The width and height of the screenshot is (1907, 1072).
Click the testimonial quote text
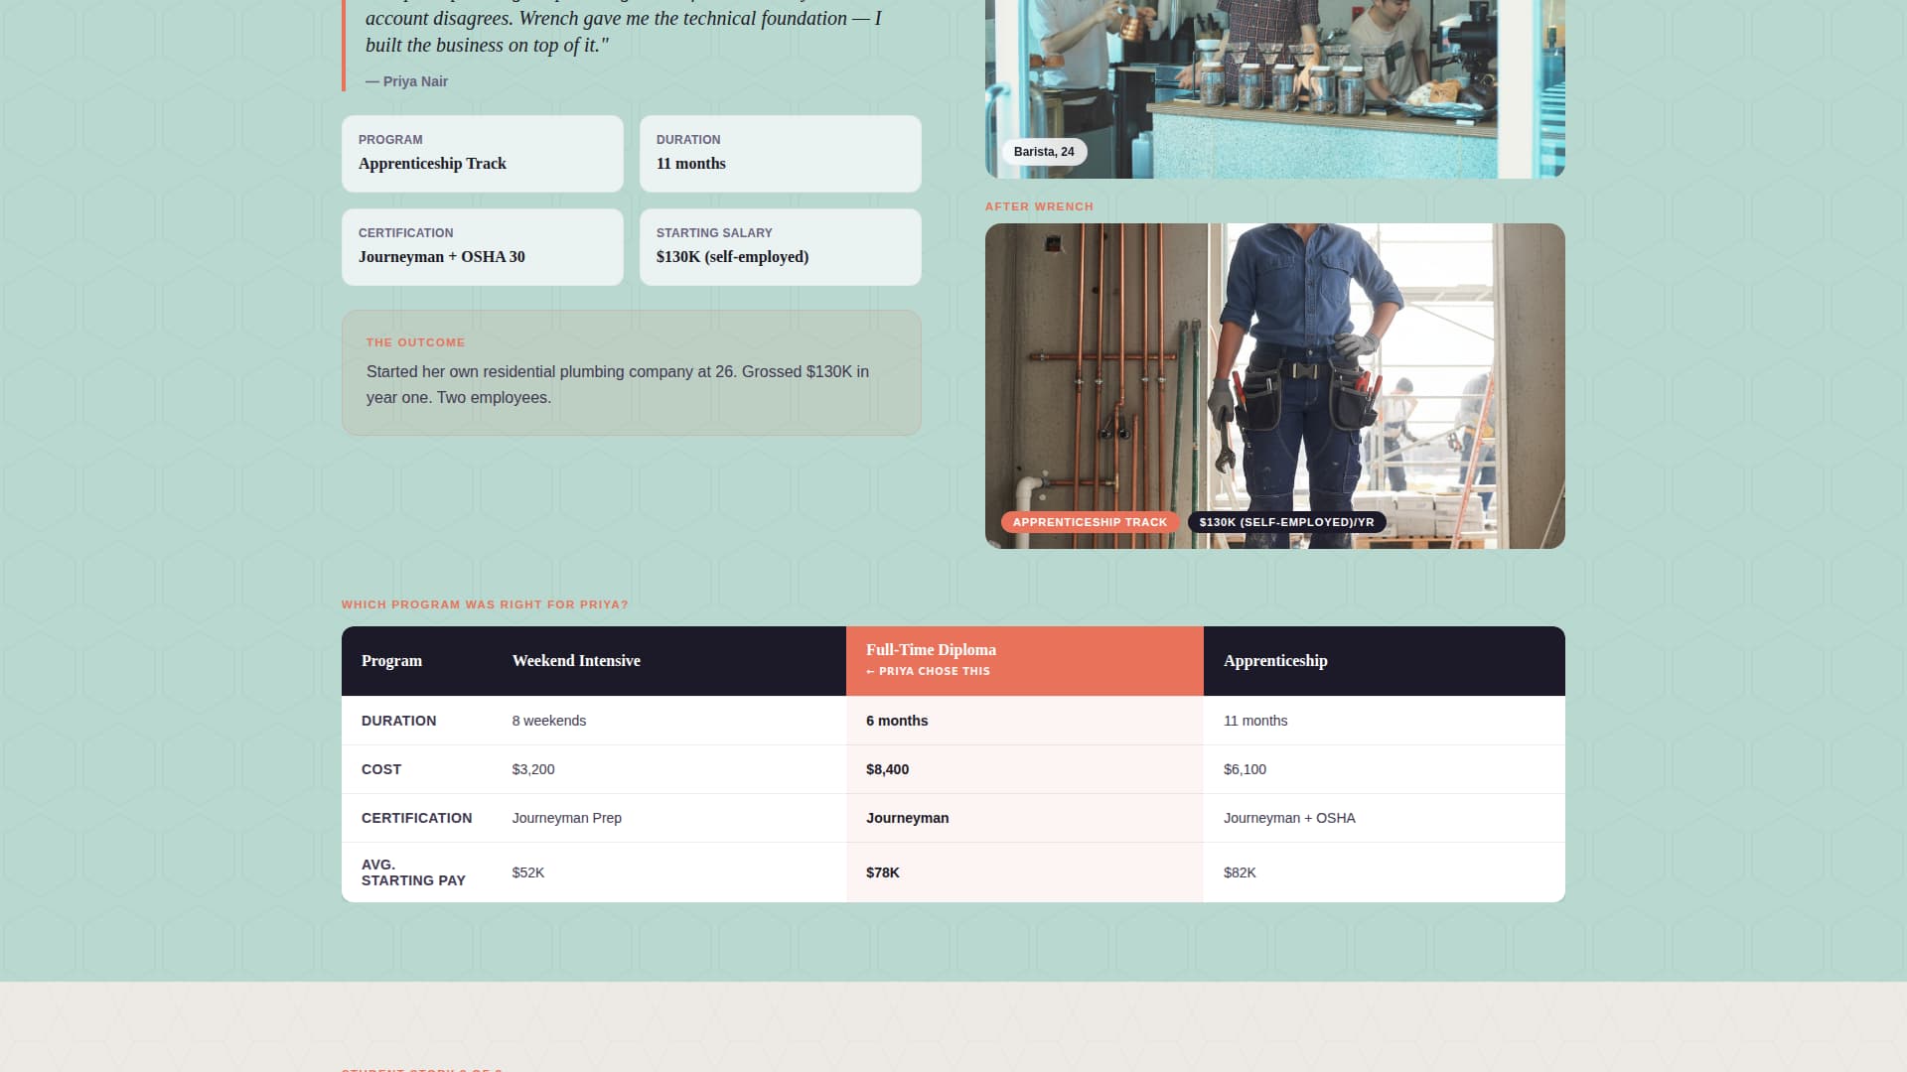[x=624, y=31]
